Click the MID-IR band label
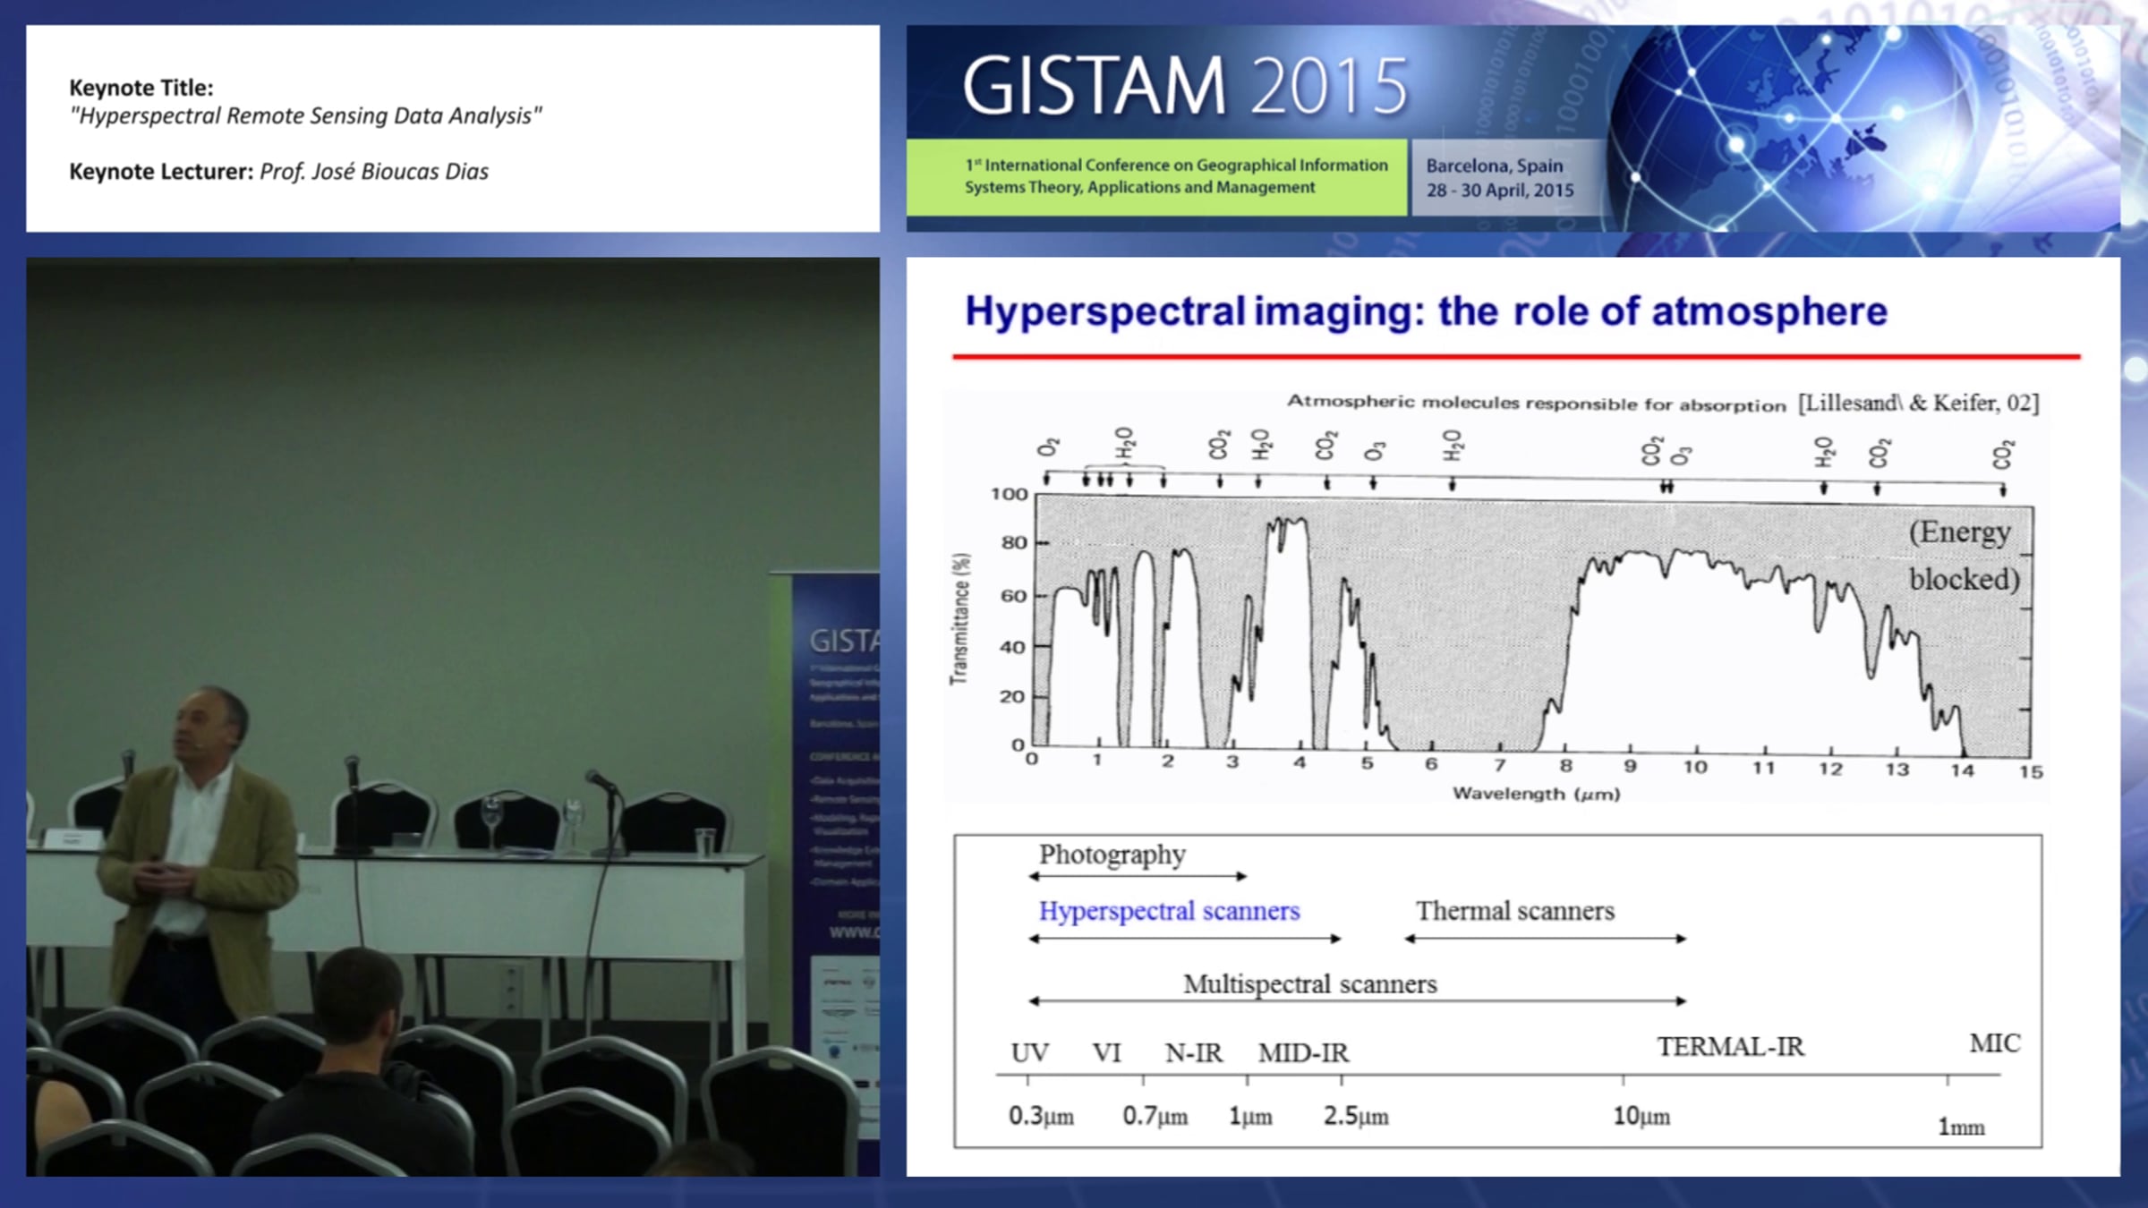Image resolution: width=2148 pixels, height=1208 pixels. point(1303,1053)
